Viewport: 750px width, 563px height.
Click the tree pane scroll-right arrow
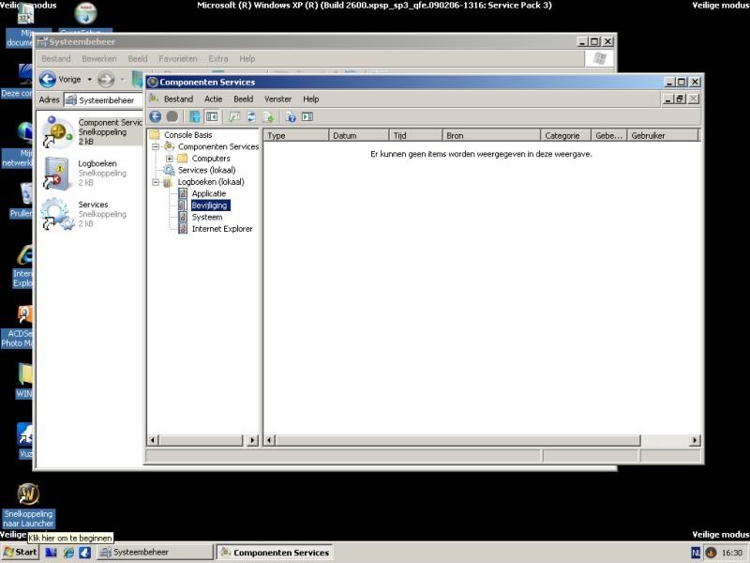(253, 440)
